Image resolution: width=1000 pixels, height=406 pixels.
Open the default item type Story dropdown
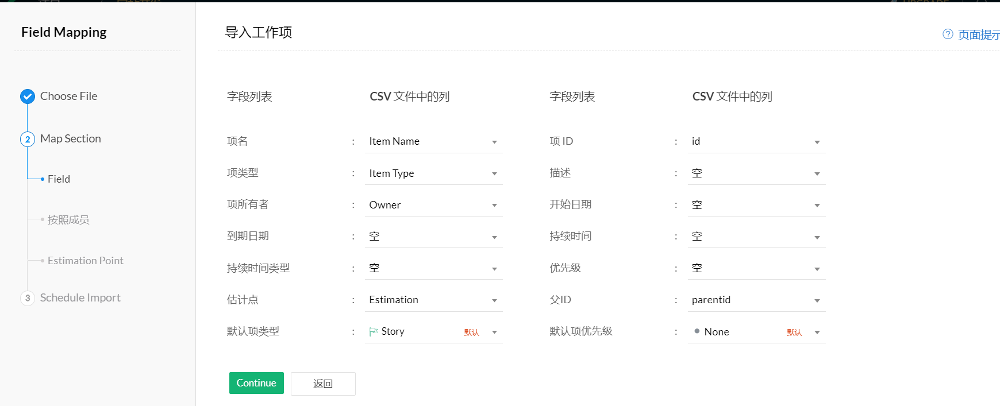pyautogui.click(x=494, y=332)
